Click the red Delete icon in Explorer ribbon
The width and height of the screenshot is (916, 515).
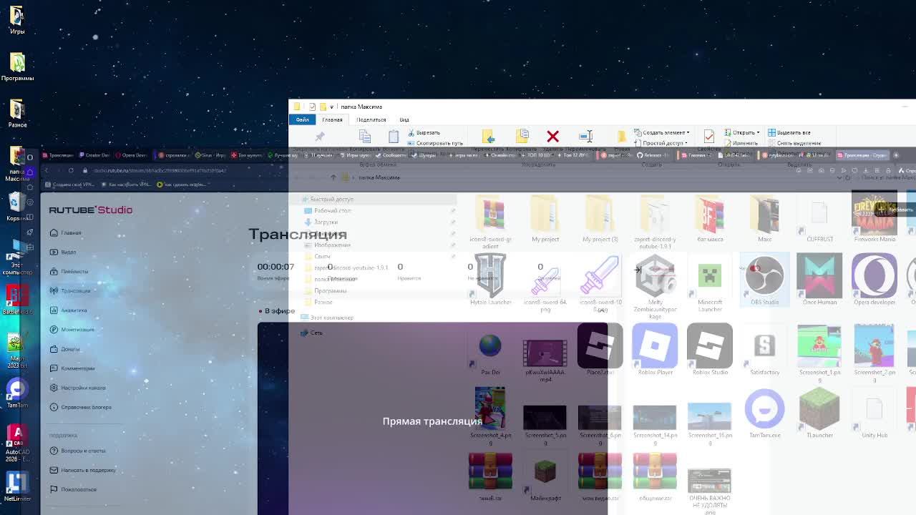(552, 136)
